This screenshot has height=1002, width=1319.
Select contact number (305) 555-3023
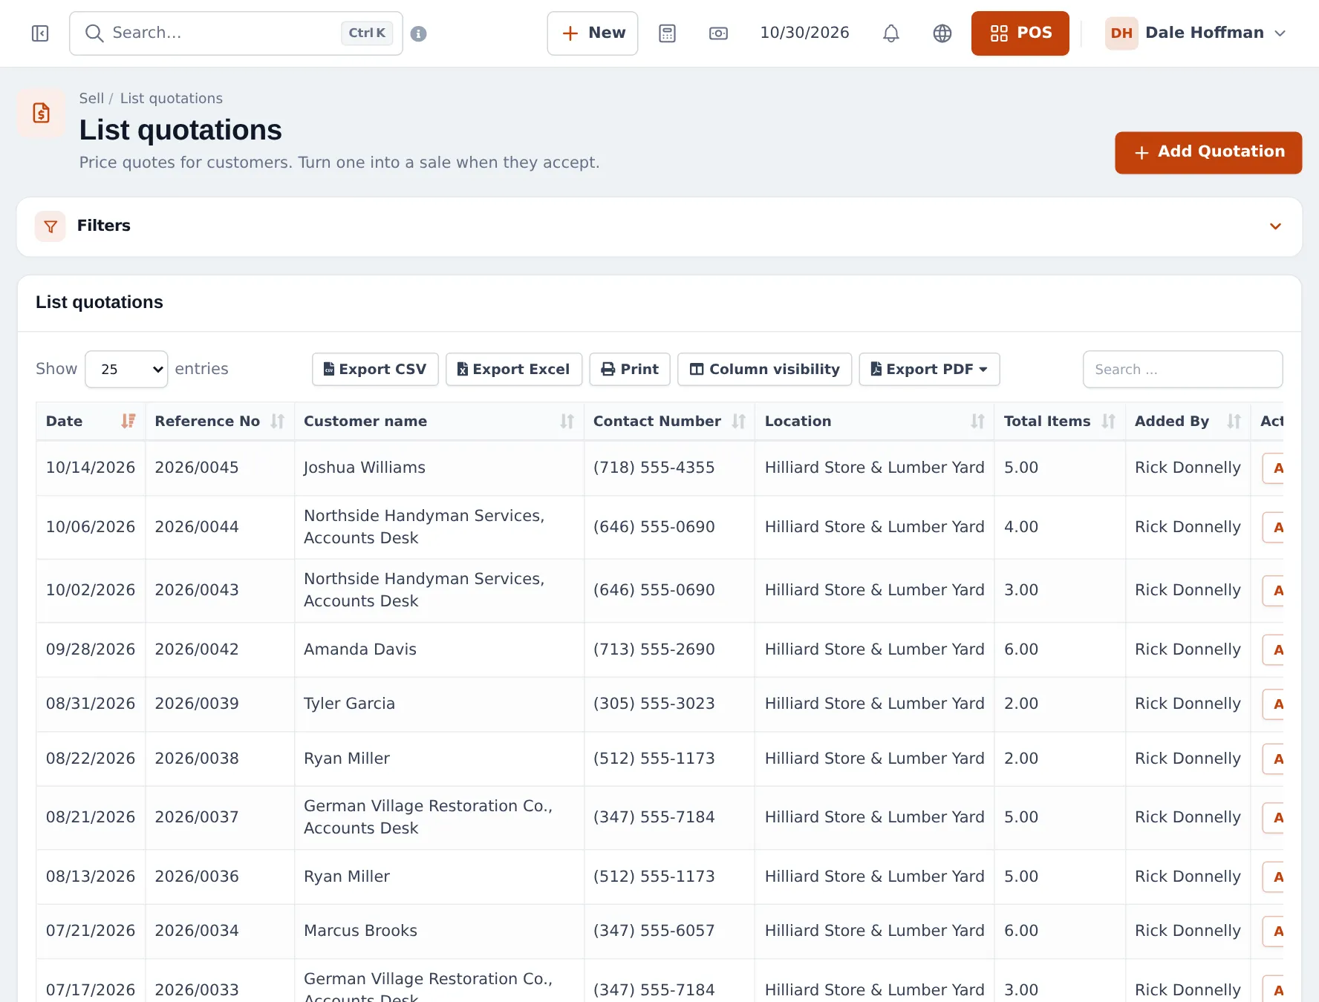point(654,704)
